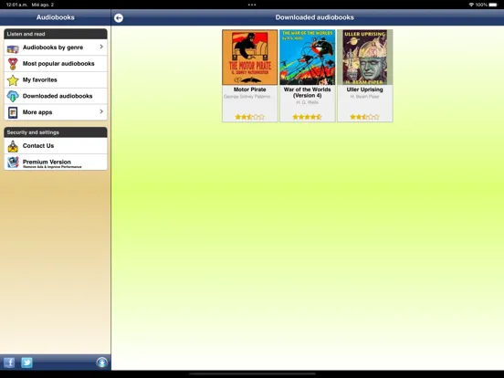Open Most popular audiobooks
Screen dimensions: 504x378
(56, 64)
